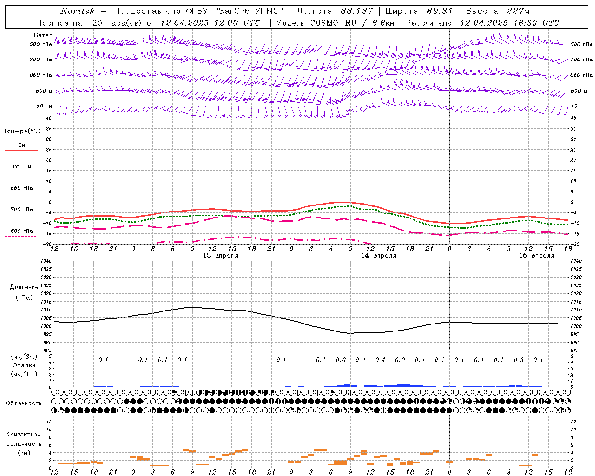Click the "700 гПа" temperature legend entry
Screen dimensions: 595x476
coord(21,210)
